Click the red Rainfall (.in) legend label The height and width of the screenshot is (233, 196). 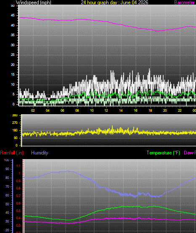click(x=12, y=153)
